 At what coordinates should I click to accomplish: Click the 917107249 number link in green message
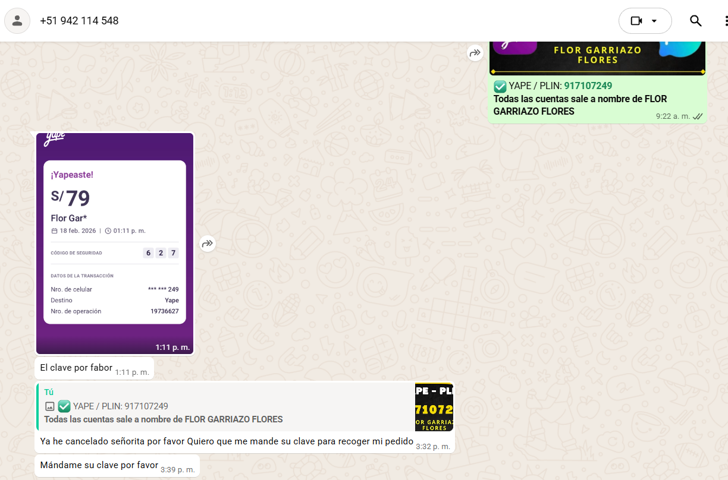588,86
